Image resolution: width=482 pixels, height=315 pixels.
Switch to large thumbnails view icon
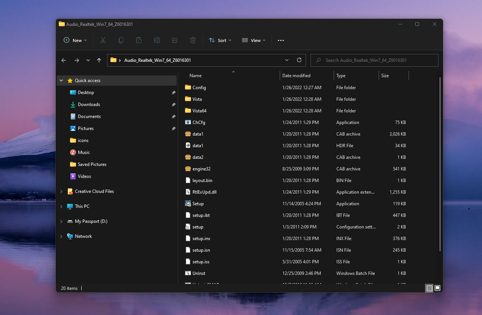tap(438, 288)
